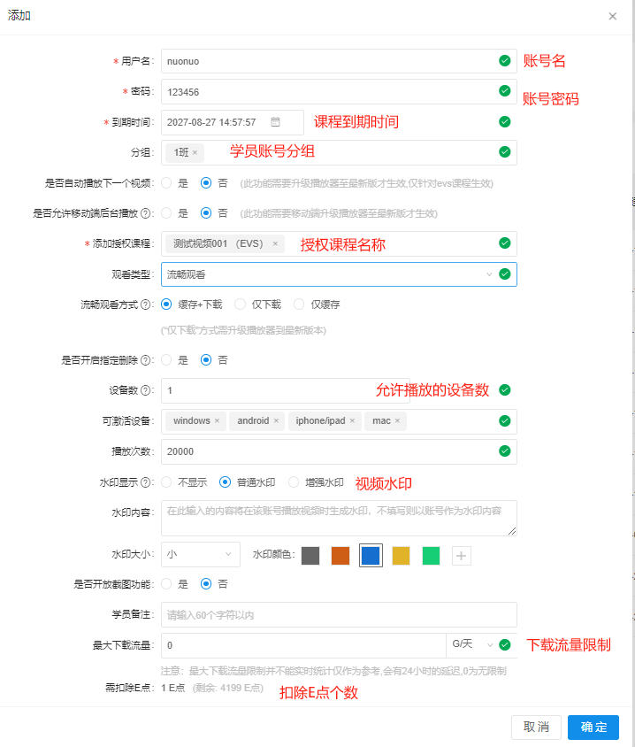635x747 pixels.
Task: Remove the mac device tag
Action: [x=398, y=421]
